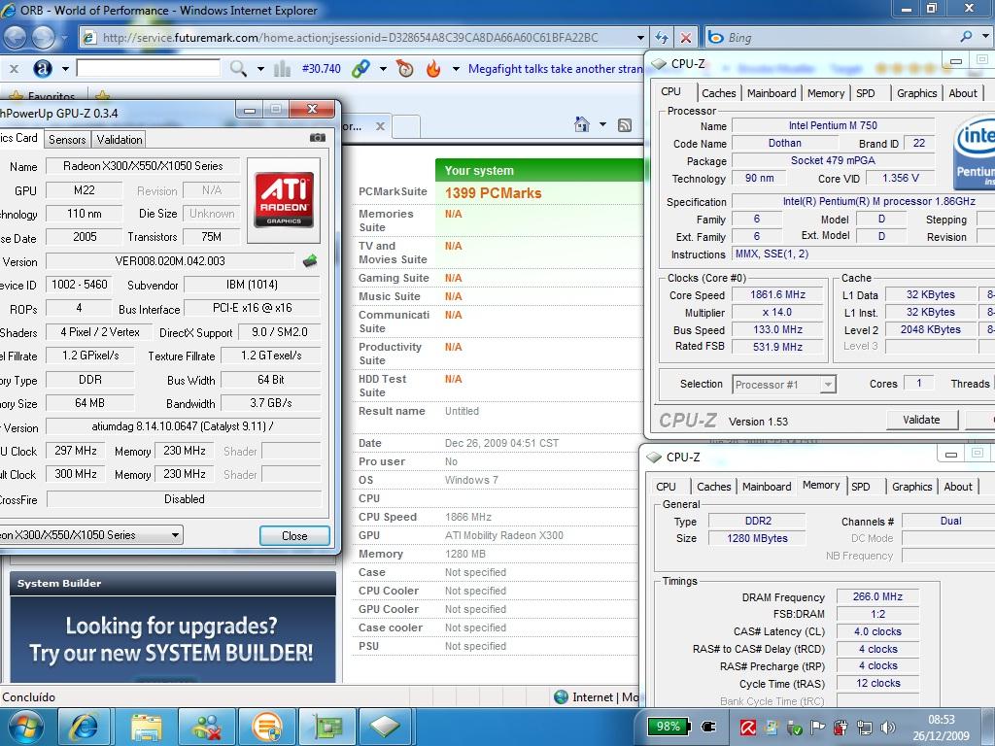Open the CPU-Z Processor #1 selection dropdown
Image resolution: width=995 pixels, height=746 pixels.
click(x=827, y=384)
